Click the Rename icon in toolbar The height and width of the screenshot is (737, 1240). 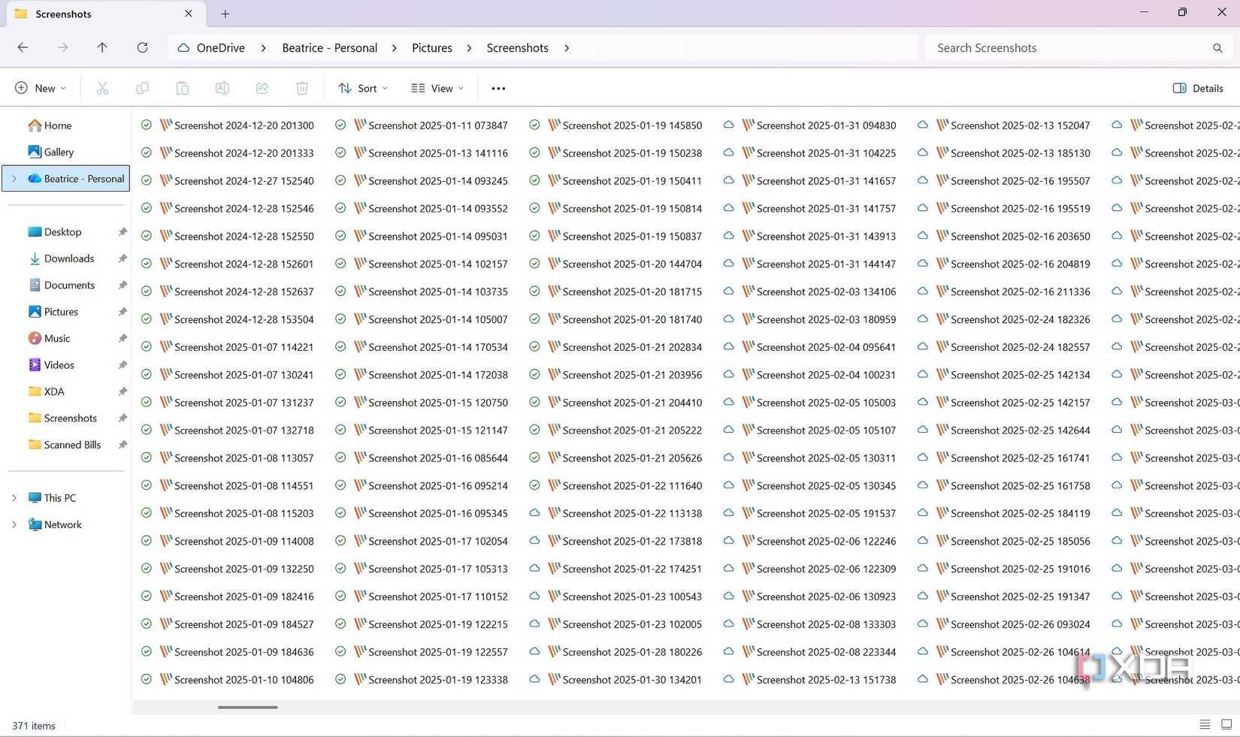pyautogui.click(x=222, y=88)
